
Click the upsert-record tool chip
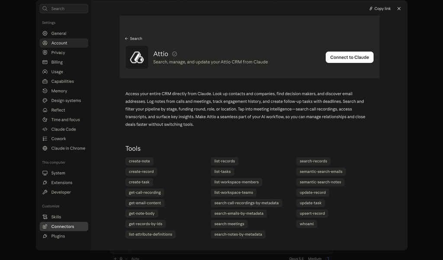pos(312,214)
